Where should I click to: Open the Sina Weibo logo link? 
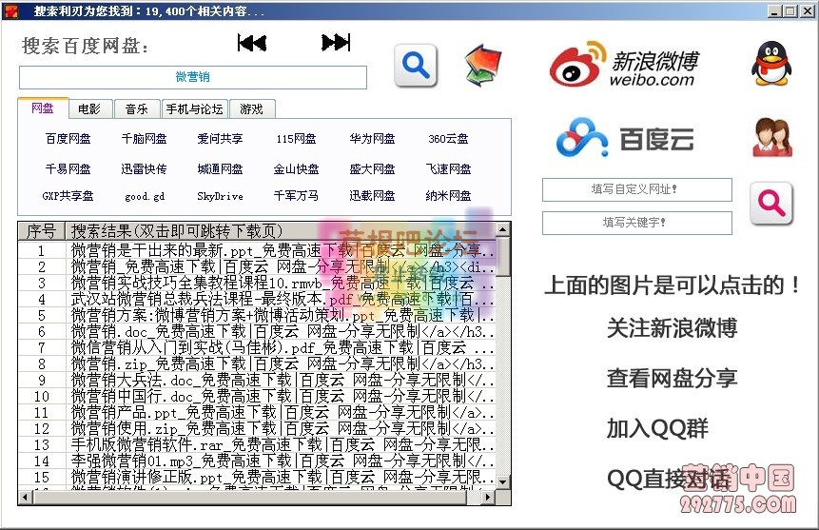[x=625, y=65]
